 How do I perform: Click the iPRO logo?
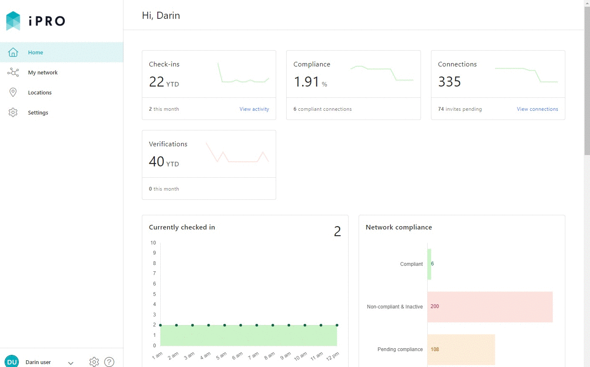(x=36, y=20)
